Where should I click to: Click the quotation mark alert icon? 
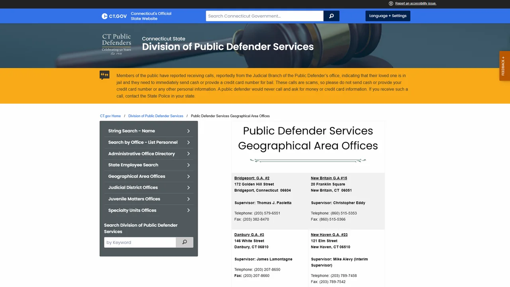pyautogui.click(x=104, y=75)
